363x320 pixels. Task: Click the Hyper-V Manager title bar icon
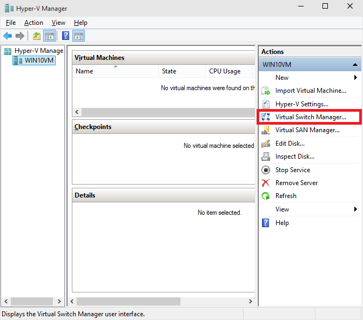[9, 8]
